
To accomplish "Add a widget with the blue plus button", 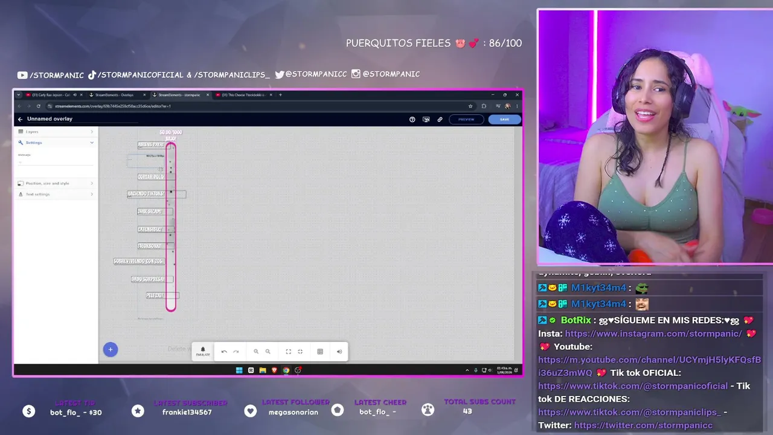I will (111, 349).
